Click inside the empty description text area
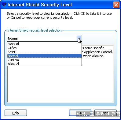 click(x=61, y=84)
